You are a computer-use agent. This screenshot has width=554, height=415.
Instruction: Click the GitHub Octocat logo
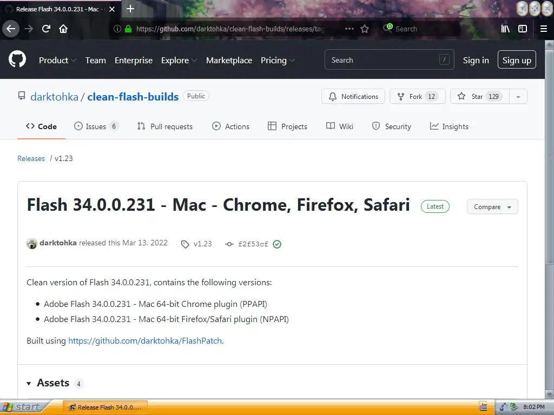click(x=17, y=59)
